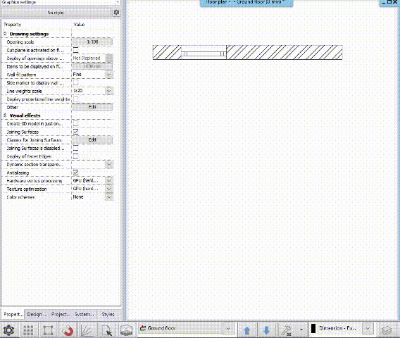Open Dynamic section transparency dropdown
Viewport: 400px width, 338px height.
tap(109, 164)
